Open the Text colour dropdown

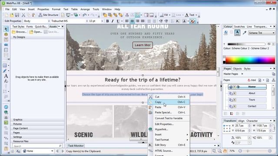click(x=196, y=15)
